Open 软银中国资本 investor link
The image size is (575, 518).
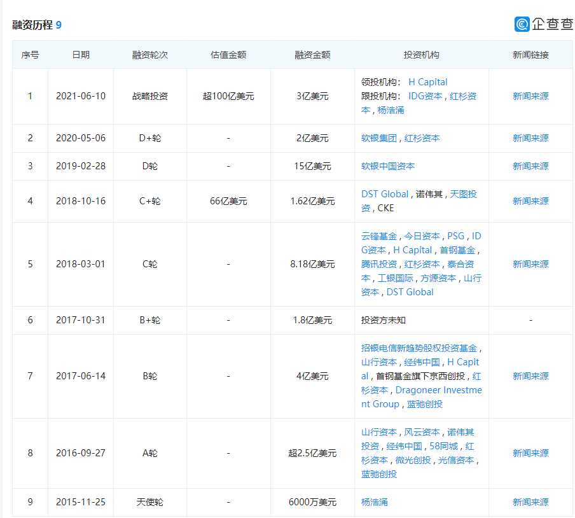point(387,166)
